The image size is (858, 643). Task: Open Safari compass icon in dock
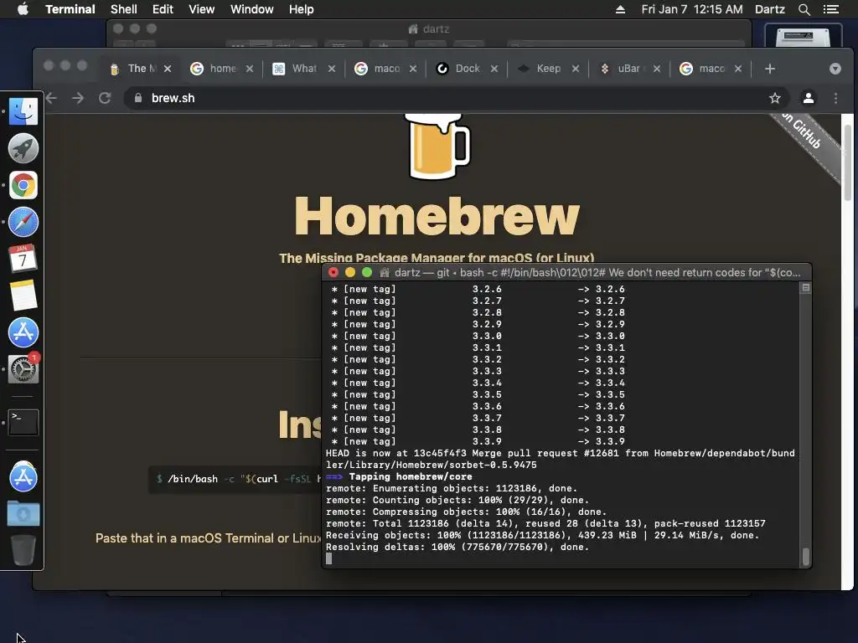[x=23, y=222]
